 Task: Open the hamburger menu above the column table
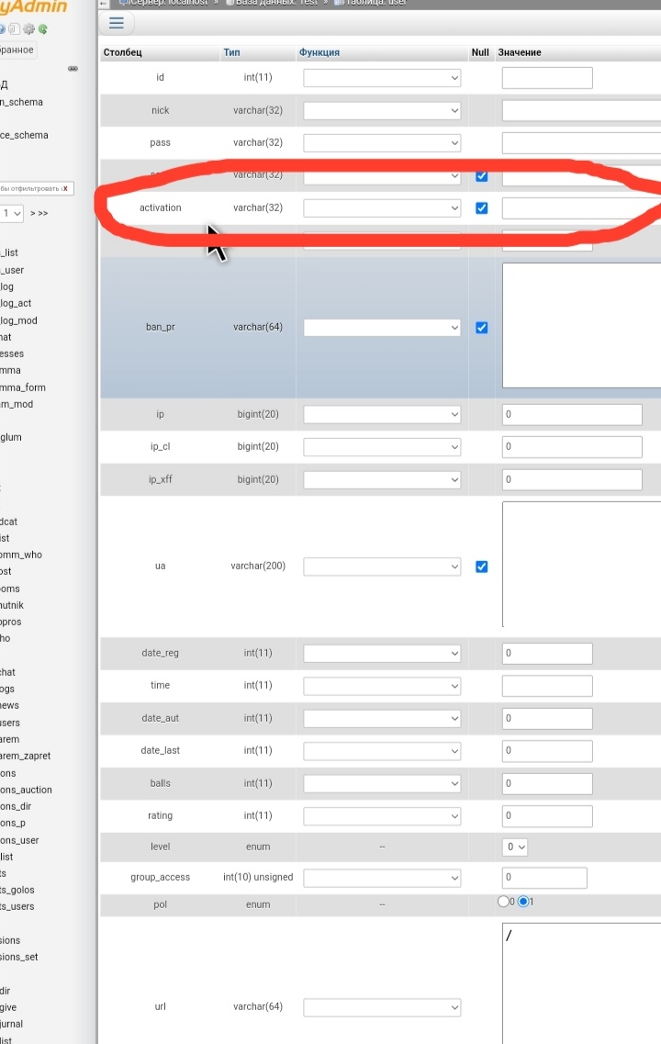(x=116, y=23)
